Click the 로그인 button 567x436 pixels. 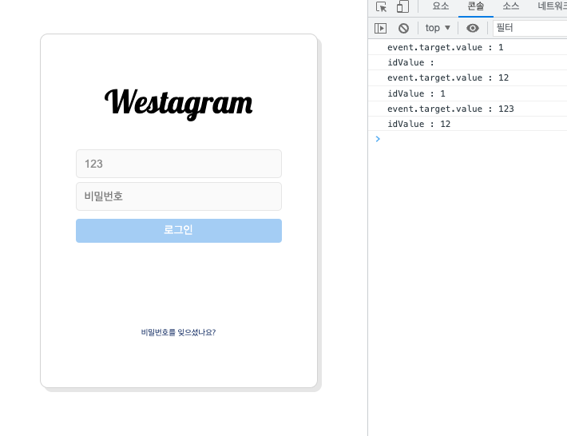(179, 231)
